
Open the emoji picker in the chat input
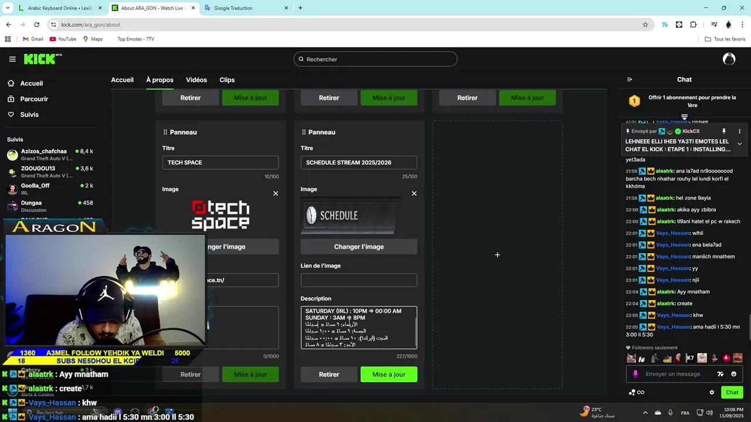pyautogui.click(x=734, y=374)
